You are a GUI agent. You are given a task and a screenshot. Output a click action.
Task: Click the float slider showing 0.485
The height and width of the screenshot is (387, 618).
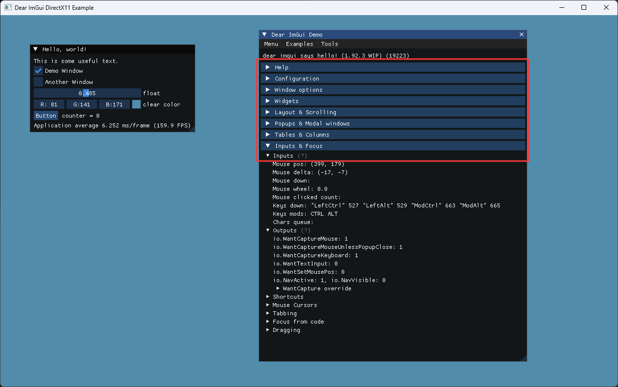[x=87, y=93]
